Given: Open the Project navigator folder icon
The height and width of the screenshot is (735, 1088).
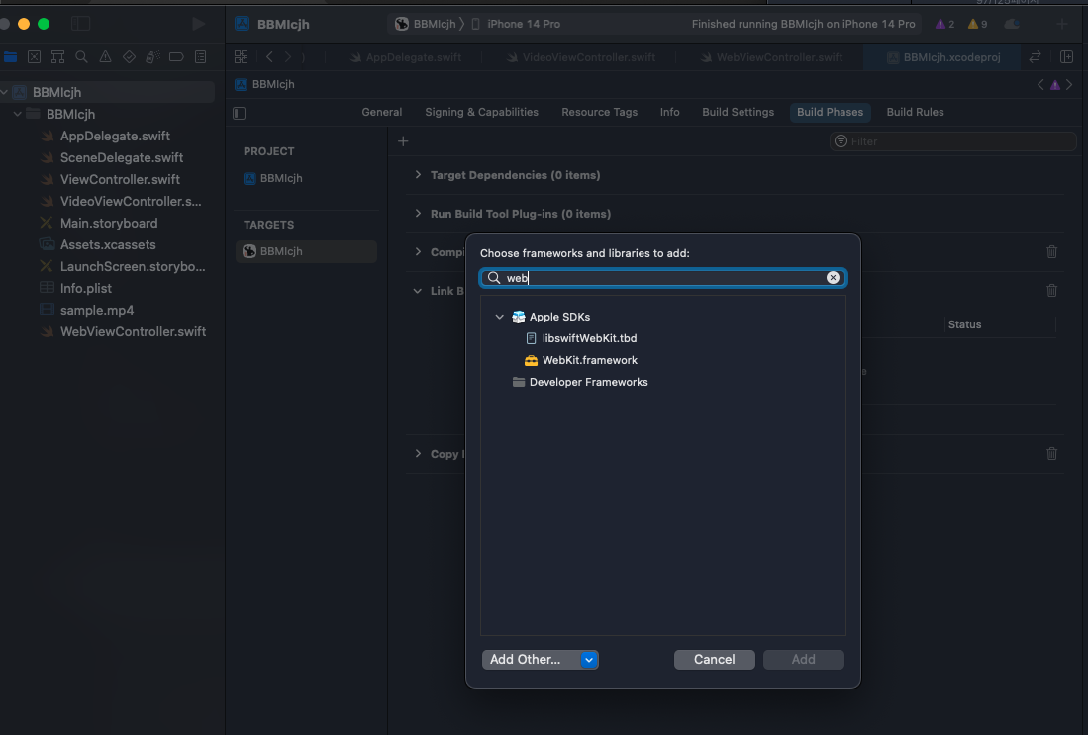Looking at the screenshot, I should click(x=11, y=56).
